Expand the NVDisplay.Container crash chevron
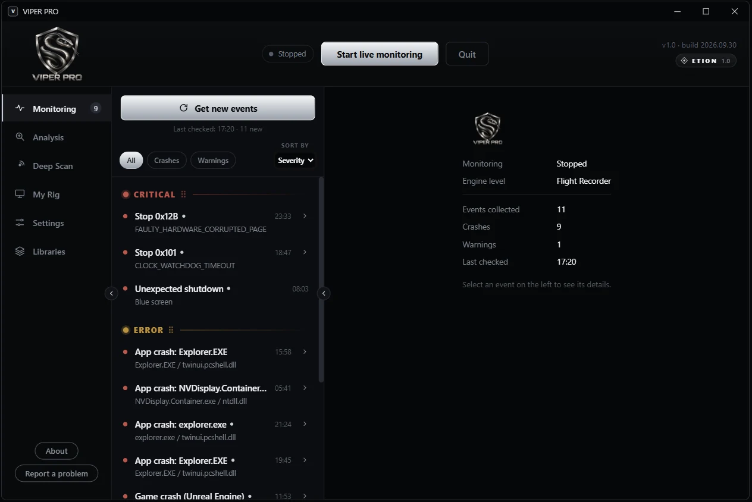Image resolution: width=752 pixels, height=502 pixels. (x=305, y=388)
